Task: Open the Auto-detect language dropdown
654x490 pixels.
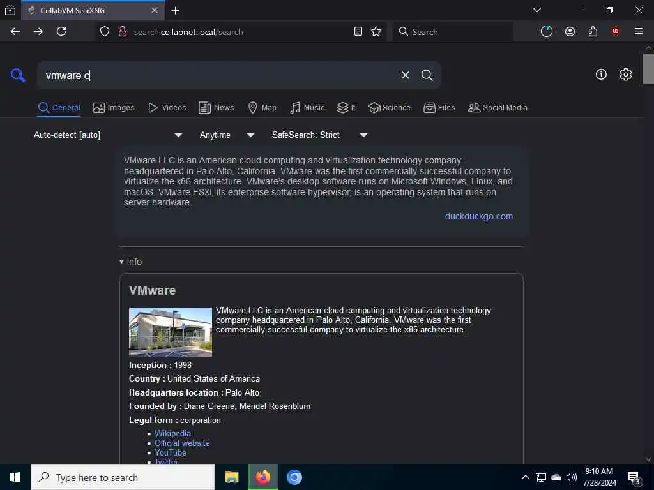Action: pyautogui.click(x=109, y=135)
